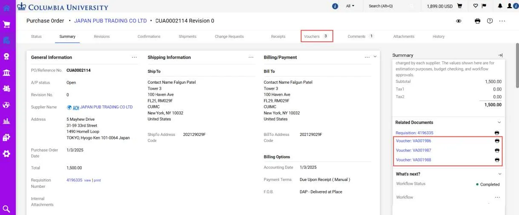Open the All search scope dropdown
The height and width of the screenshot is (215, 519).
[x=350, y=6]
